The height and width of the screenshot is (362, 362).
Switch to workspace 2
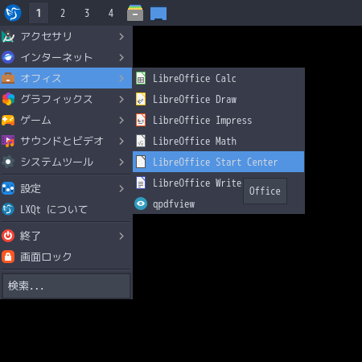pyautogui.click(x=63, y=13)
